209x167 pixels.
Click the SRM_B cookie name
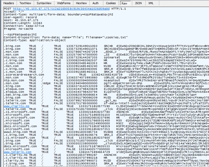(108, 164)
